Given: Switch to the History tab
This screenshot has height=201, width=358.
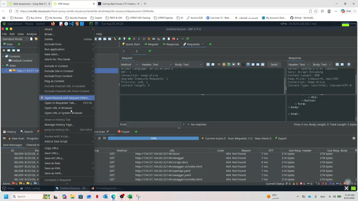Looking at the screenshot, I should (x=10, y=132).
